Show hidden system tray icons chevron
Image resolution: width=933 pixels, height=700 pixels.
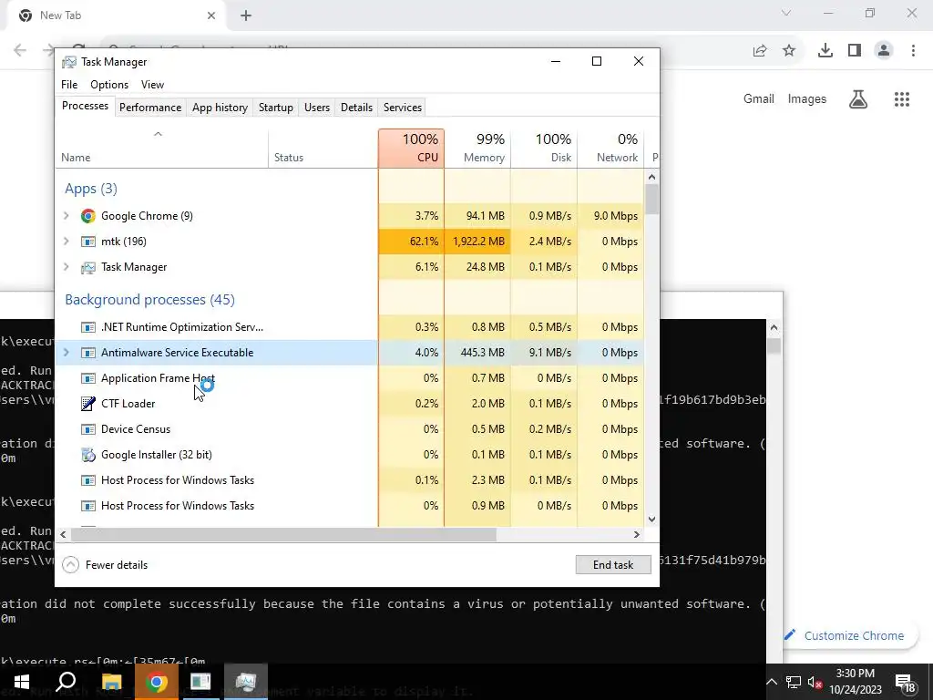point(771,682)
